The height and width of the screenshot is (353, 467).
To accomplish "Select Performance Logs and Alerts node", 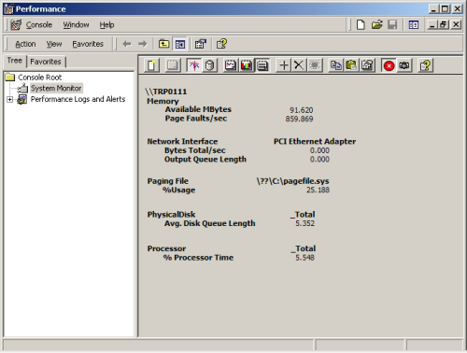I will coord(78,99).
